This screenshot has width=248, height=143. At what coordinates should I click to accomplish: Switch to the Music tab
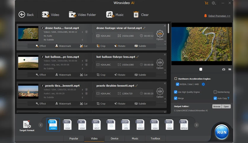135,139
